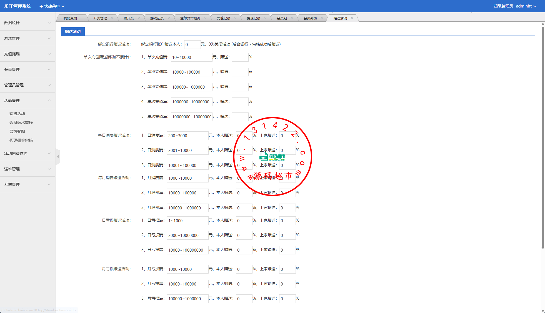This screenshot has width=545, height=313.
Task: Close the 开奖管理 tab
Action: pyautogui.click(x=112, y=18)
